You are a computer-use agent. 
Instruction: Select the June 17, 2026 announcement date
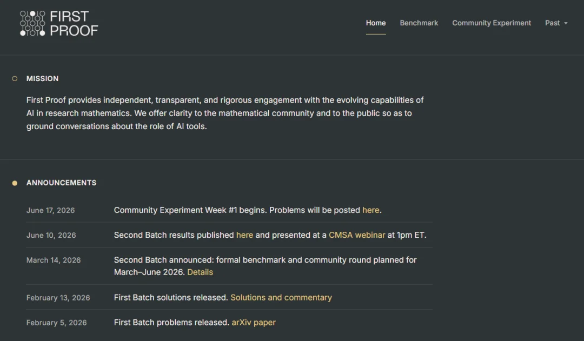tap(51, 210)
